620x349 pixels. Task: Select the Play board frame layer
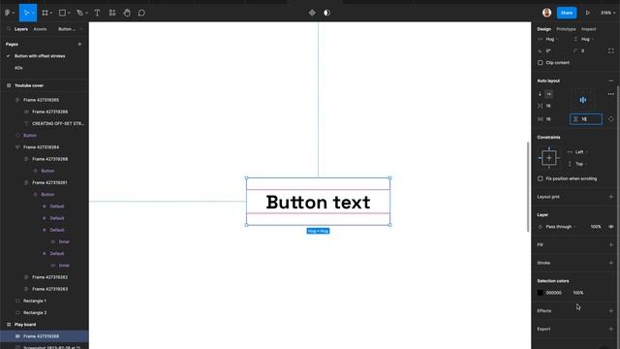25,325
